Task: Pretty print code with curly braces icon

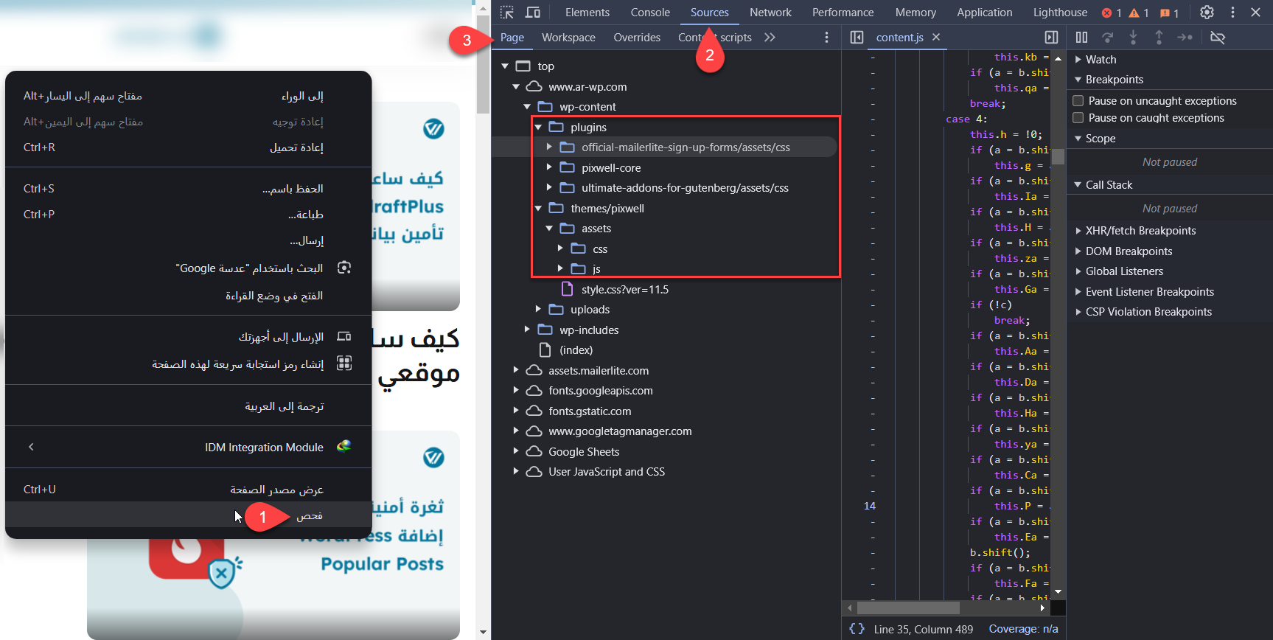Action: 857,629
